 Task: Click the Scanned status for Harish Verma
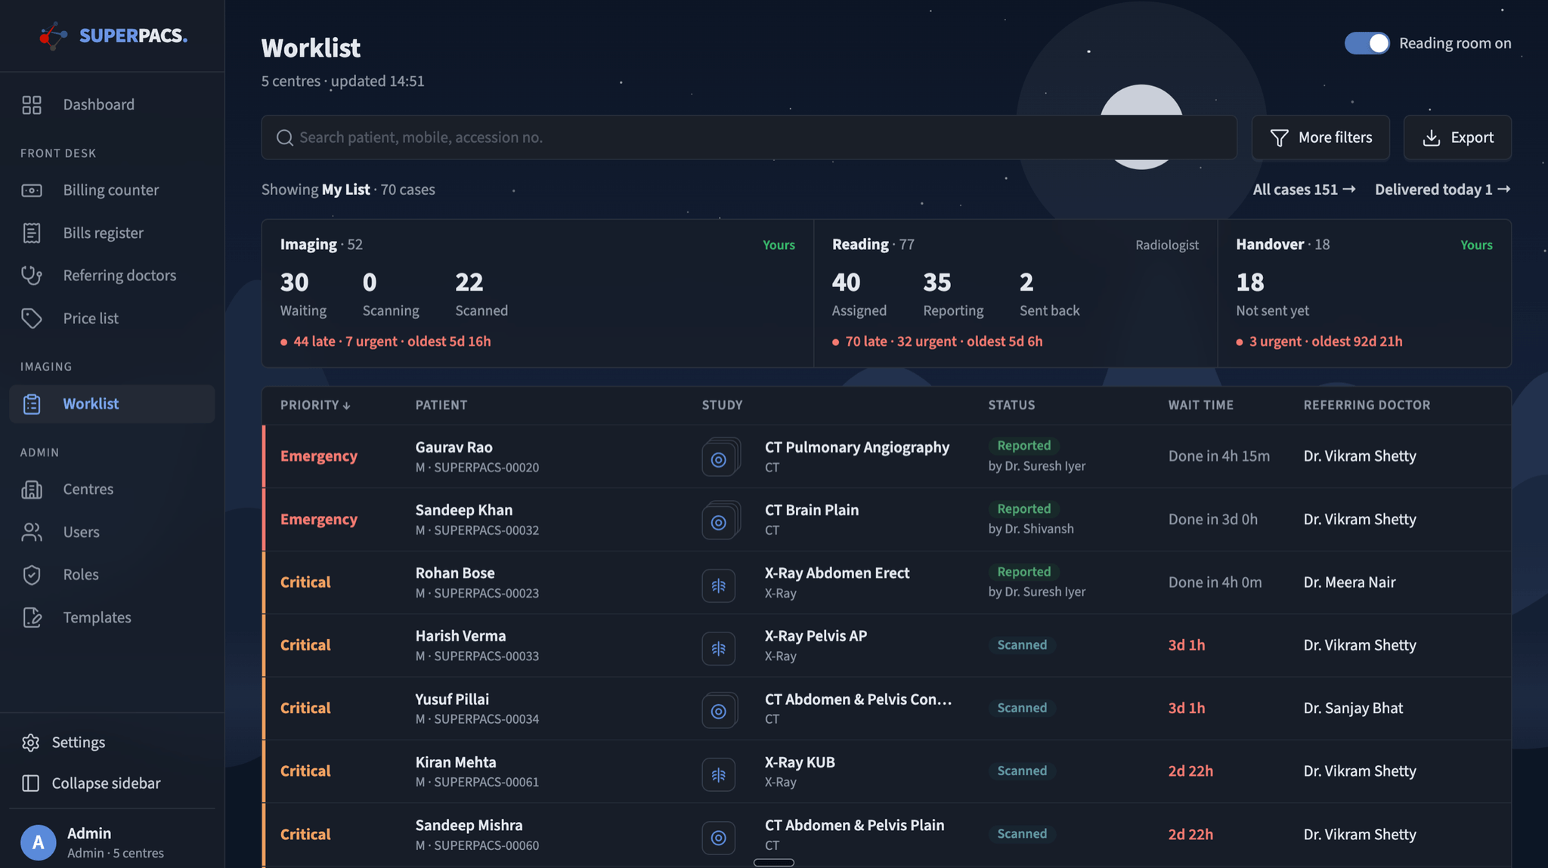coord(1022,645)
